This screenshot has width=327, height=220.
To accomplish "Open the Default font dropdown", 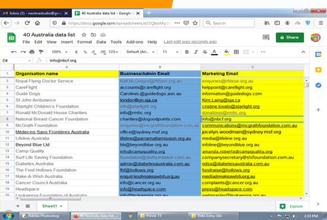I will coord(140,52).
